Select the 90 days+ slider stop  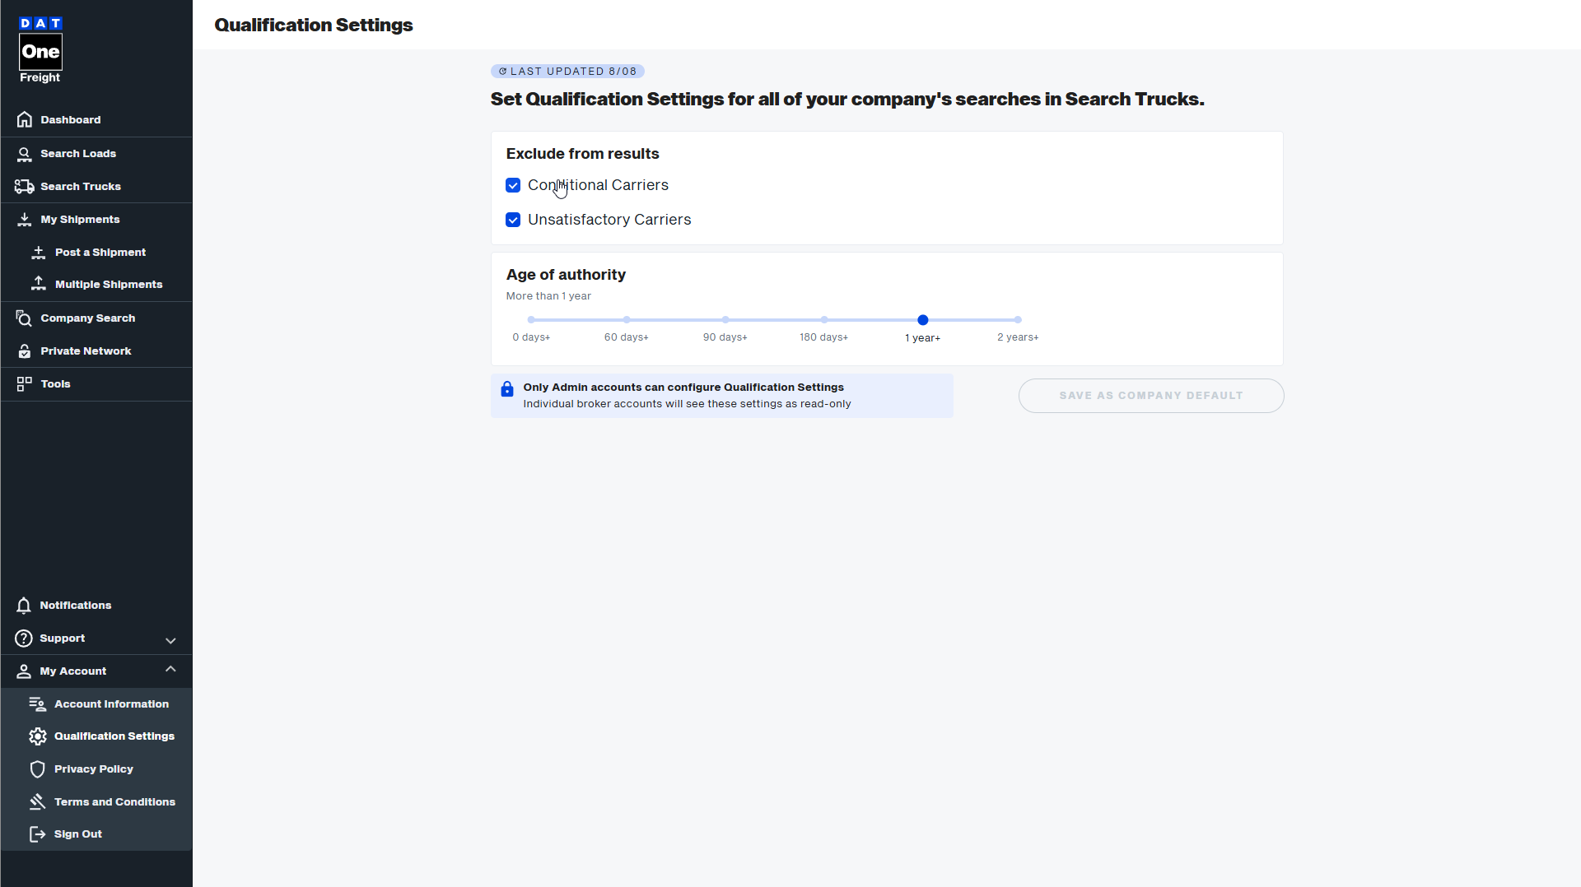(725, 320)
